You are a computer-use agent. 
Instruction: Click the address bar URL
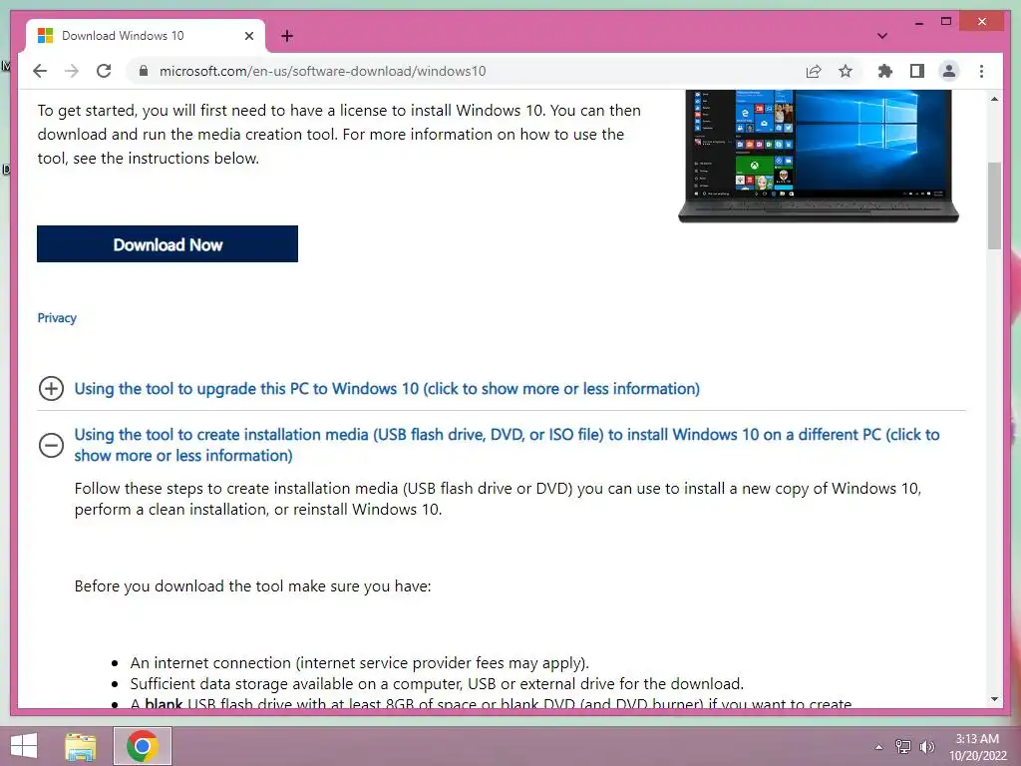click(x=322, y=71)
